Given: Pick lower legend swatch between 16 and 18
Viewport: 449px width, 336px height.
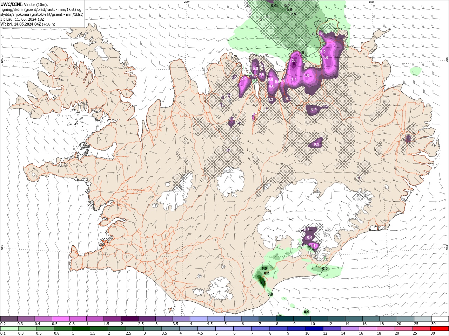Looking at the screenshot, I should [369, 329].
